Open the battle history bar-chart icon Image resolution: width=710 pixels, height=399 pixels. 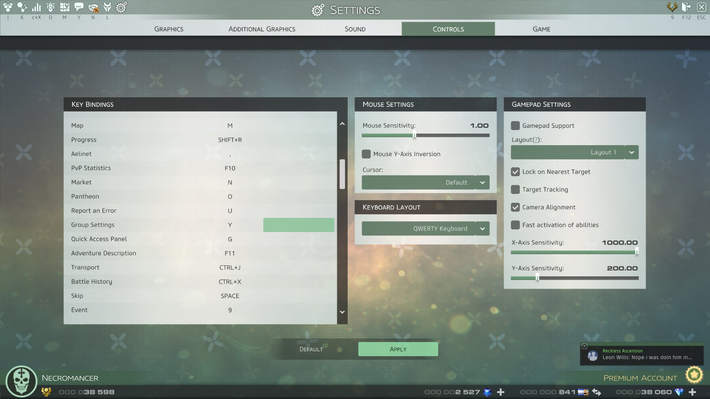coord(36,7)
